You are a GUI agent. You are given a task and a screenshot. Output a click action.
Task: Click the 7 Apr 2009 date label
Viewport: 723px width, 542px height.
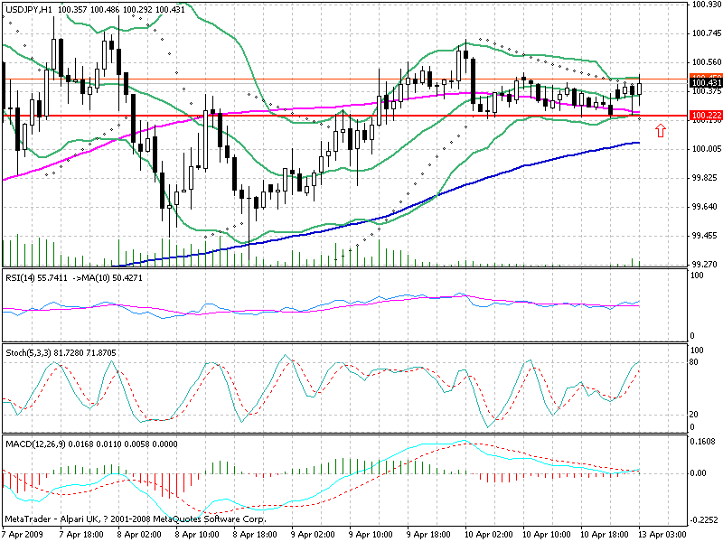(x=23, y=535)
